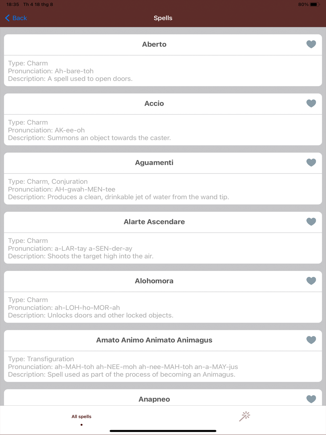Screen dimensions: 326x435
Task: Toggle the heart icon for Accio
Action: [x=311, y=103]
